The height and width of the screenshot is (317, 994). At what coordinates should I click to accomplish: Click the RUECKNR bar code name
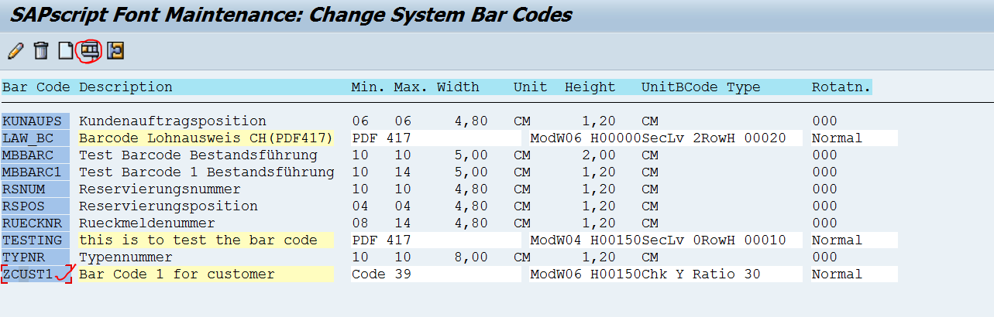[31, 223]
